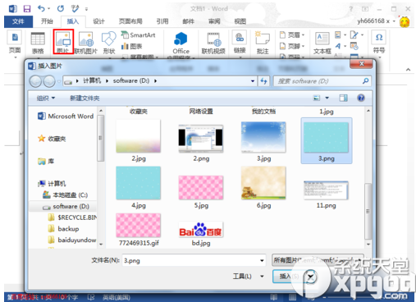Select Favorites (收藏夹) in the navigation pane
This screenshot has height=302, width=416.
[52, 139]
